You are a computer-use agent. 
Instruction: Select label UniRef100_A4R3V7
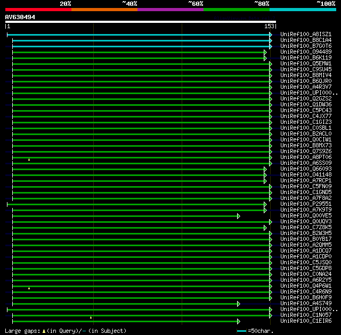[x=306, y=87]
